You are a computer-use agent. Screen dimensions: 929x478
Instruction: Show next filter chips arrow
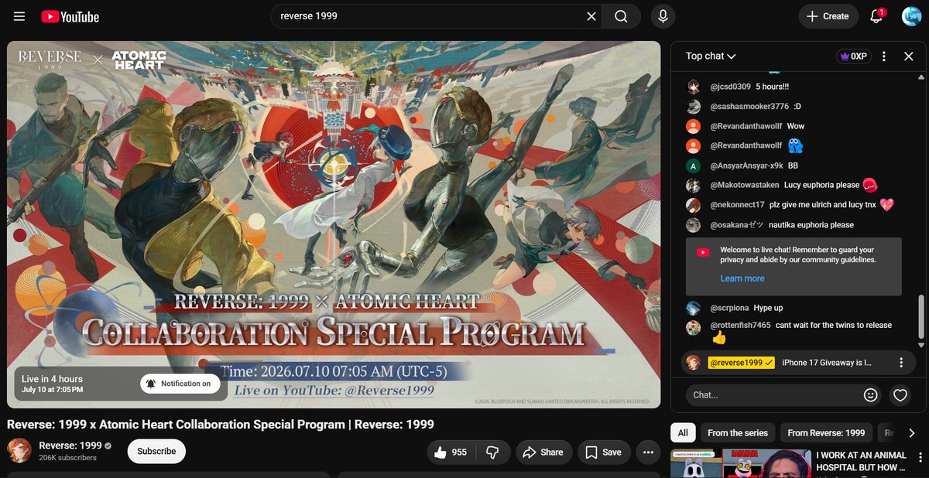click(911, 433)
